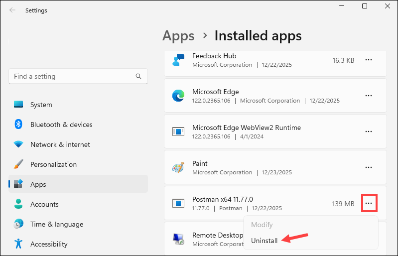This screenshot has width=398, height=256.
Task: Click the Feedback Hub app icon
Action: (178, 60)
